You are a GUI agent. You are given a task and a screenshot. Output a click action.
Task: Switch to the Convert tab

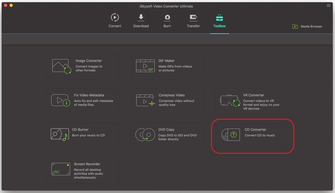tap(115, 21)
